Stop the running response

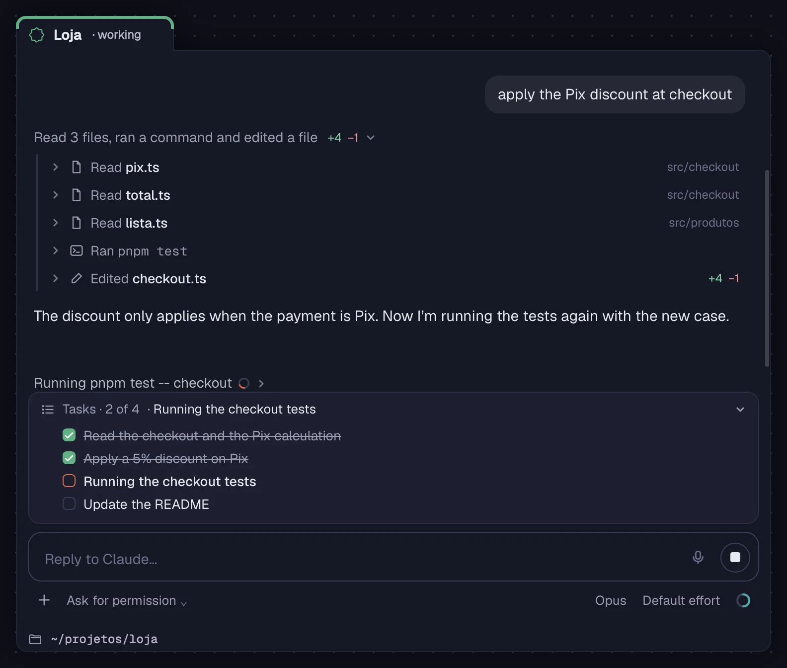[735, 557]
